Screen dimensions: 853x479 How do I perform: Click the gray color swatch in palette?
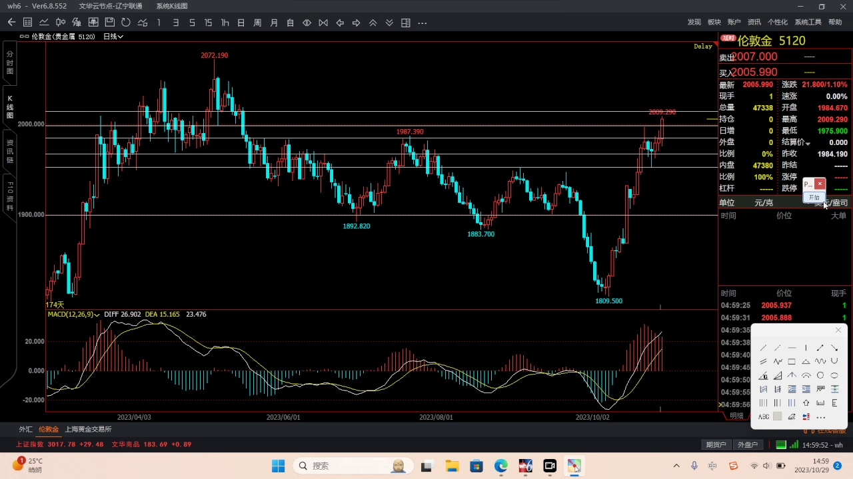click(x=778, y=417)
